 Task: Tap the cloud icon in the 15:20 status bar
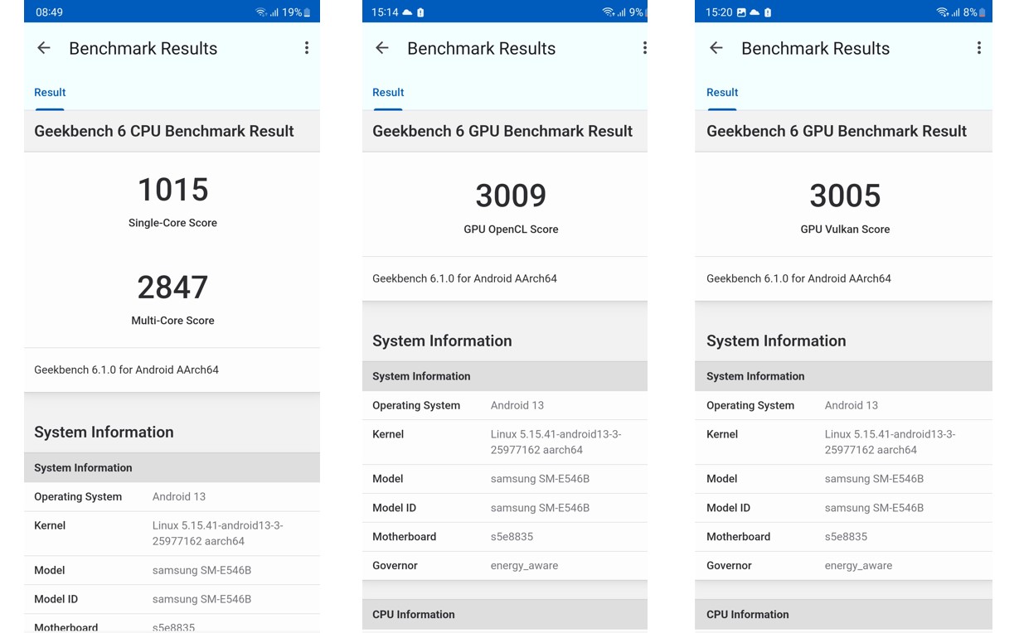point(755,12)
